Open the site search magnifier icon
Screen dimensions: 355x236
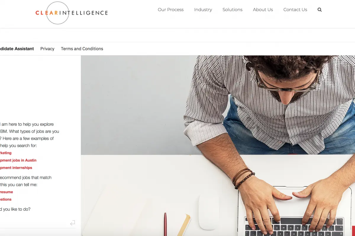319,10
